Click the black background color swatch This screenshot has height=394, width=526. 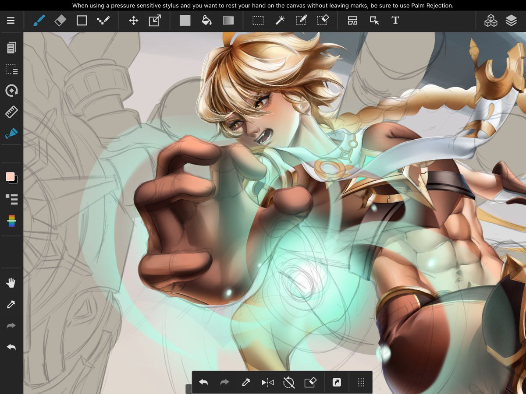coord(15,181)
